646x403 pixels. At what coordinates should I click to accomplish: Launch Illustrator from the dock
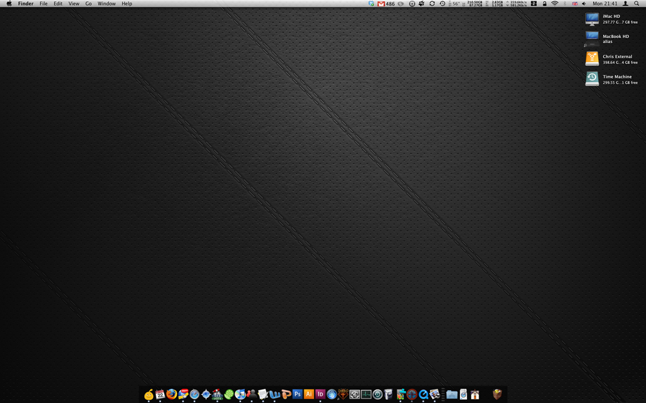[x=309, y=395]
